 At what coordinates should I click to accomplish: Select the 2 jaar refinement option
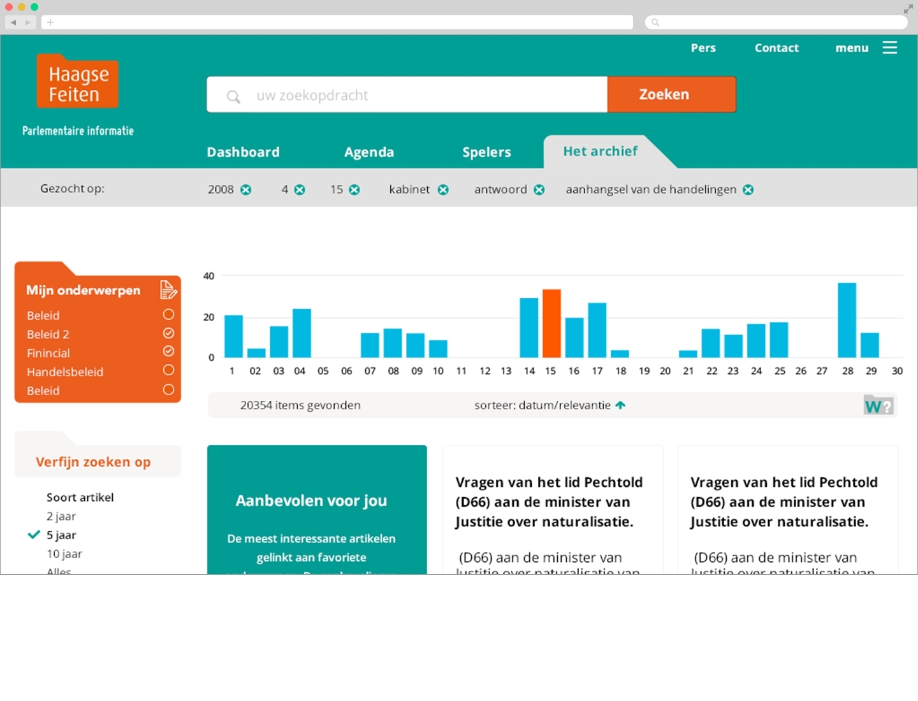pos(61,516)
